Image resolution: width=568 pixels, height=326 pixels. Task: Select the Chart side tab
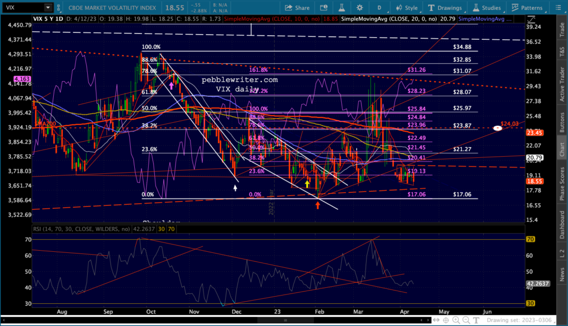coord(562,149)
